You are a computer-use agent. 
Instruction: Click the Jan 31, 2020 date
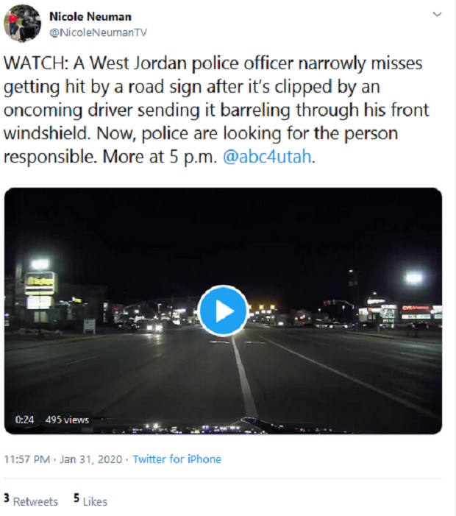click(90, 459)
